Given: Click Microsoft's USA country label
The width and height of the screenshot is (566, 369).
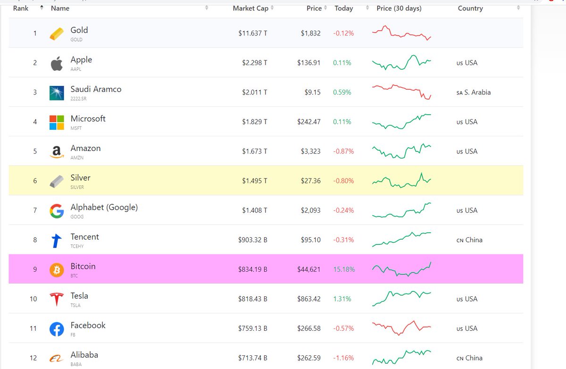Looking at the screenshot, I should coord(467,122).
